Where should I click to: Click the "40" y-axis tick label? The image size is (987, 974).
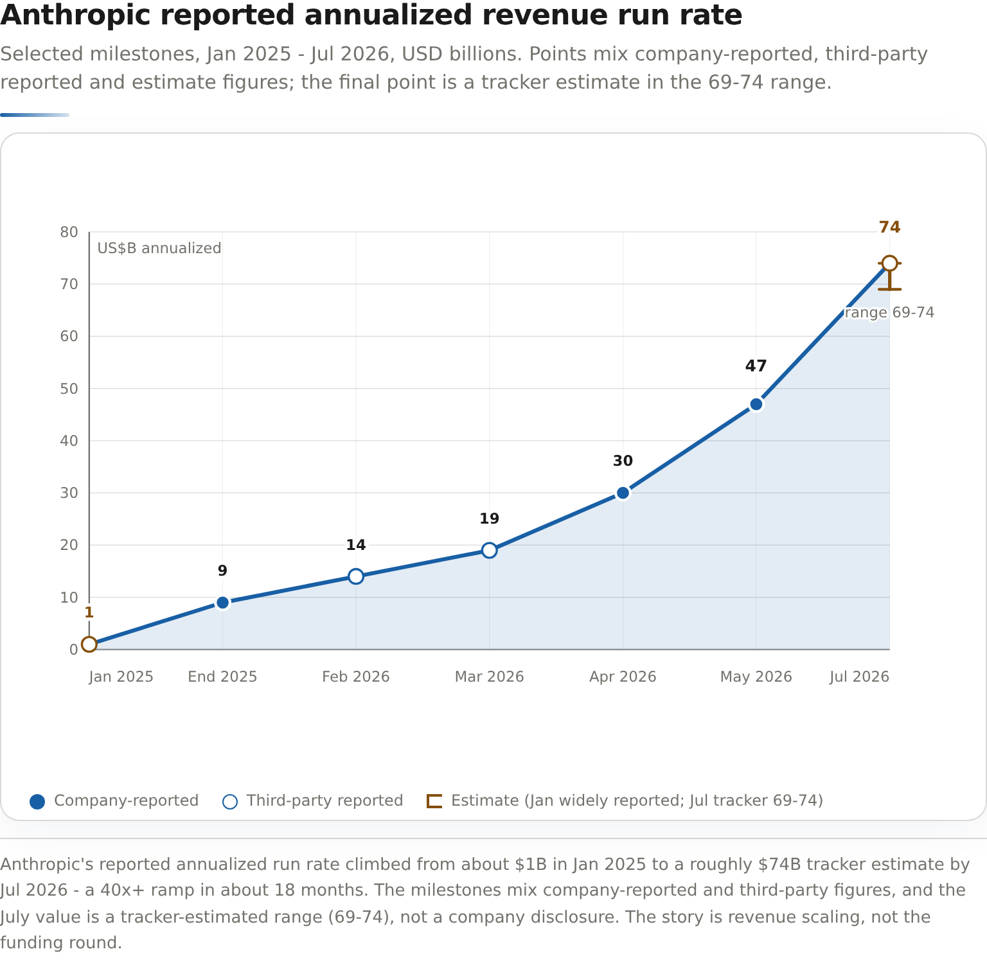click(69, 441)
